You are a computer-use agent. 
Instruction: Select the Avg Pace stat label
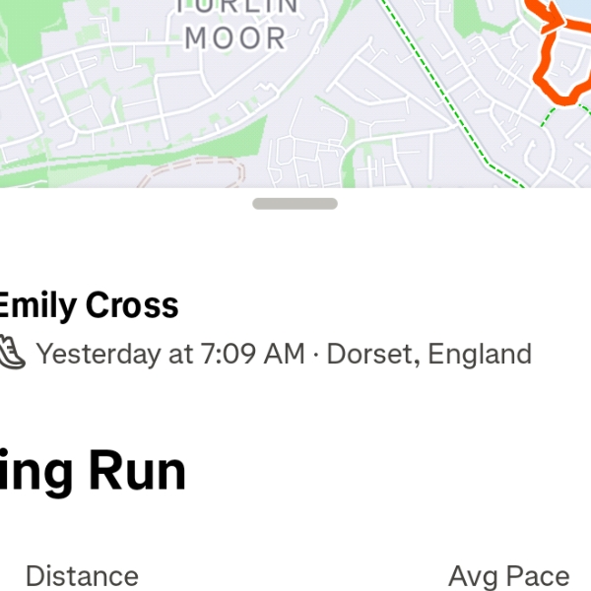point(508,576)
